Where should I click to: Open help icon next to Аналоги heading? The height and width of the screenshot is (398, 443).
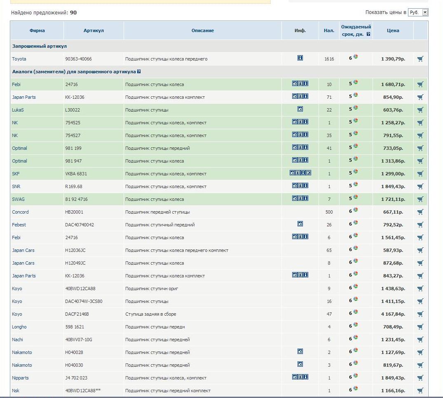point(139,72)
